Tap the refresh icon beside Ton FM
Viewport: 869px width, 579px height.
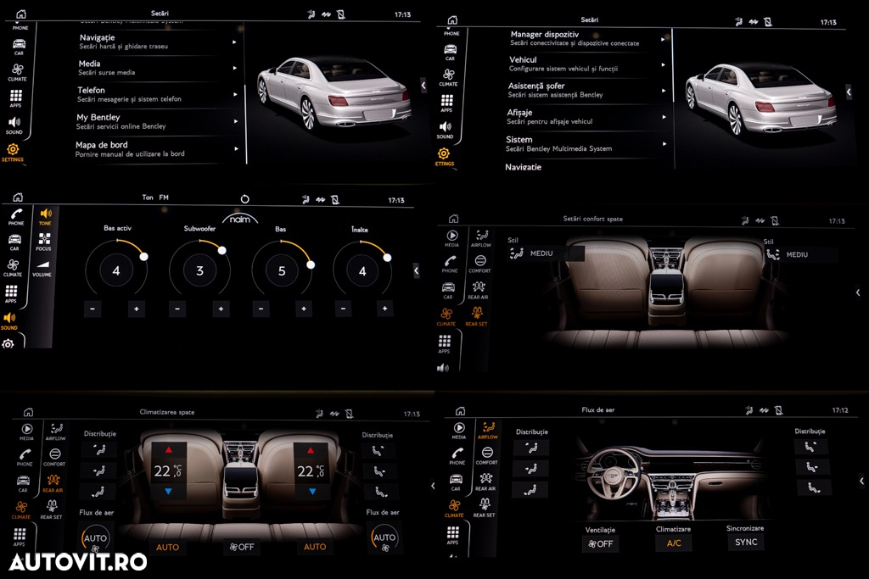point(245,198)
